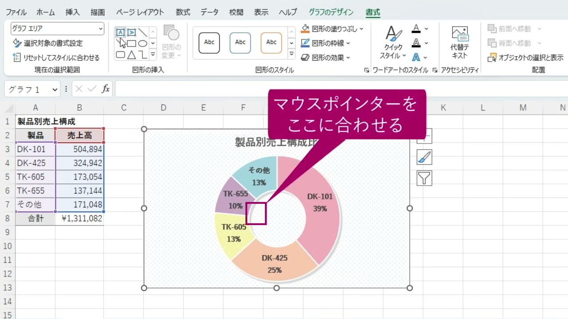
Task: Open the name box dropdown arrow
Action: [55, 89]
